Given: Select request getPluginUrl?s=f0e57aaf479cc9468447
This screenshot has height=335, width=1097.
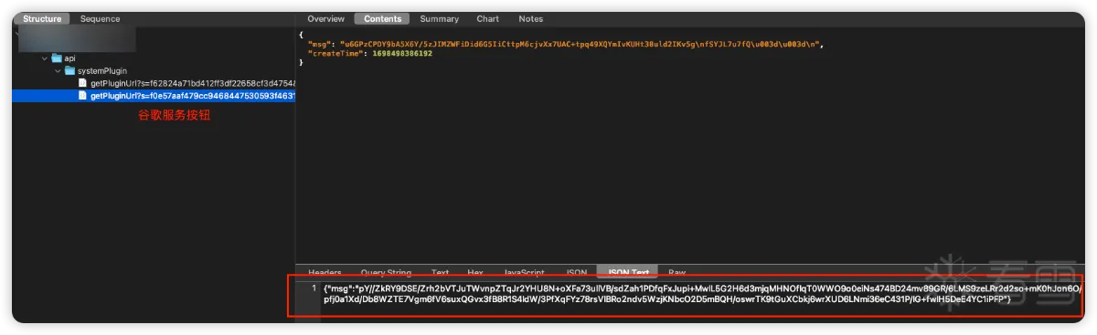Looking at the screenshot, I should [193, 96].
